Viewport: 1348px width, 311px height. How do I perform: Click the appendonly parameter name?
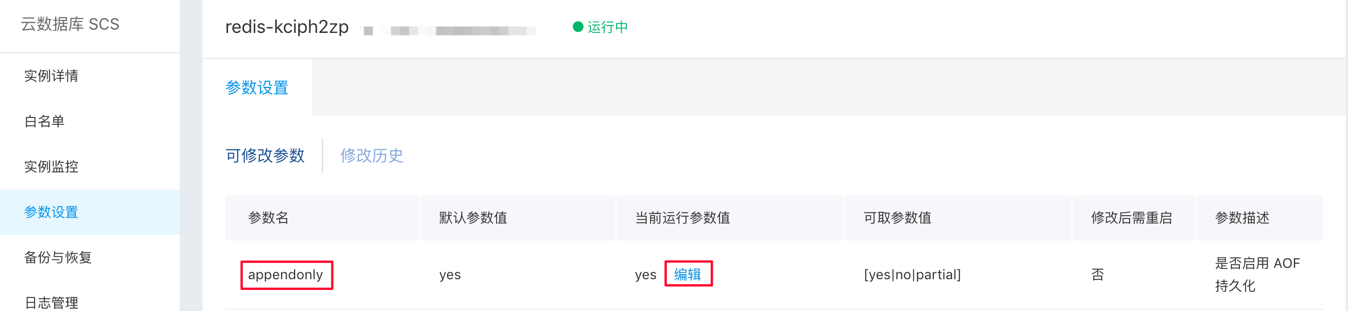[x=286, y=275]
